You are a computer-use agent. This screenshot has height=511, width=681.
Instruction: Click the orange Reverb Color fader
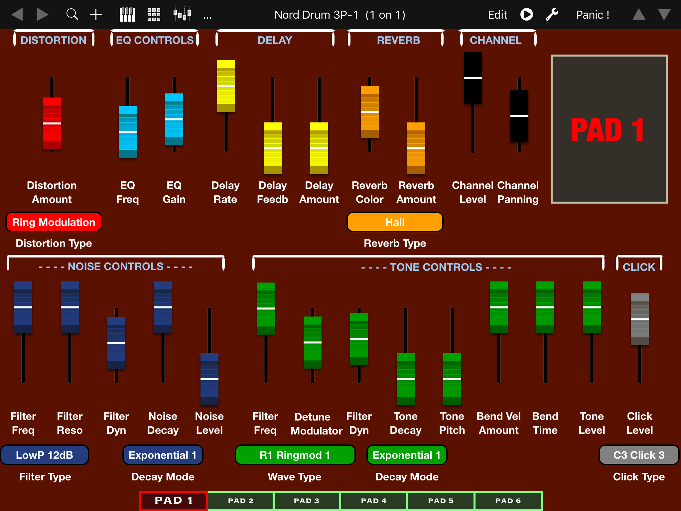click(x=370, y=112)
